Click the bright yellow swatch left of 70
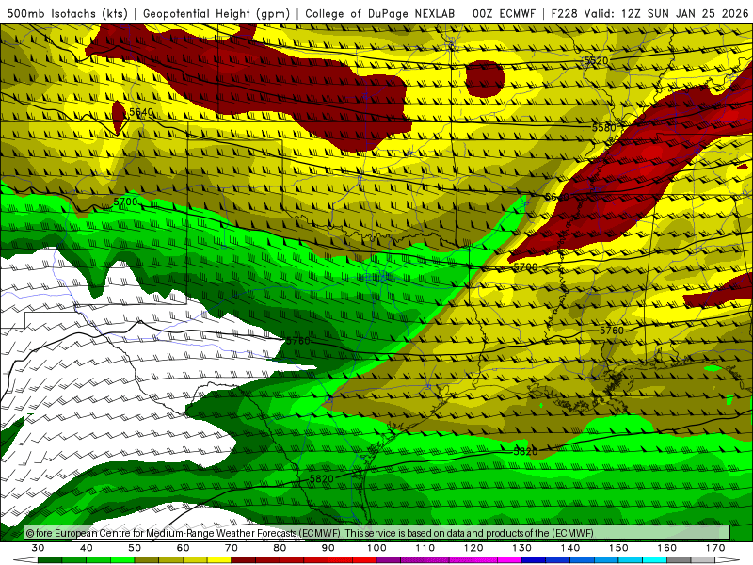The image size is (753, 565). (219, 560)
